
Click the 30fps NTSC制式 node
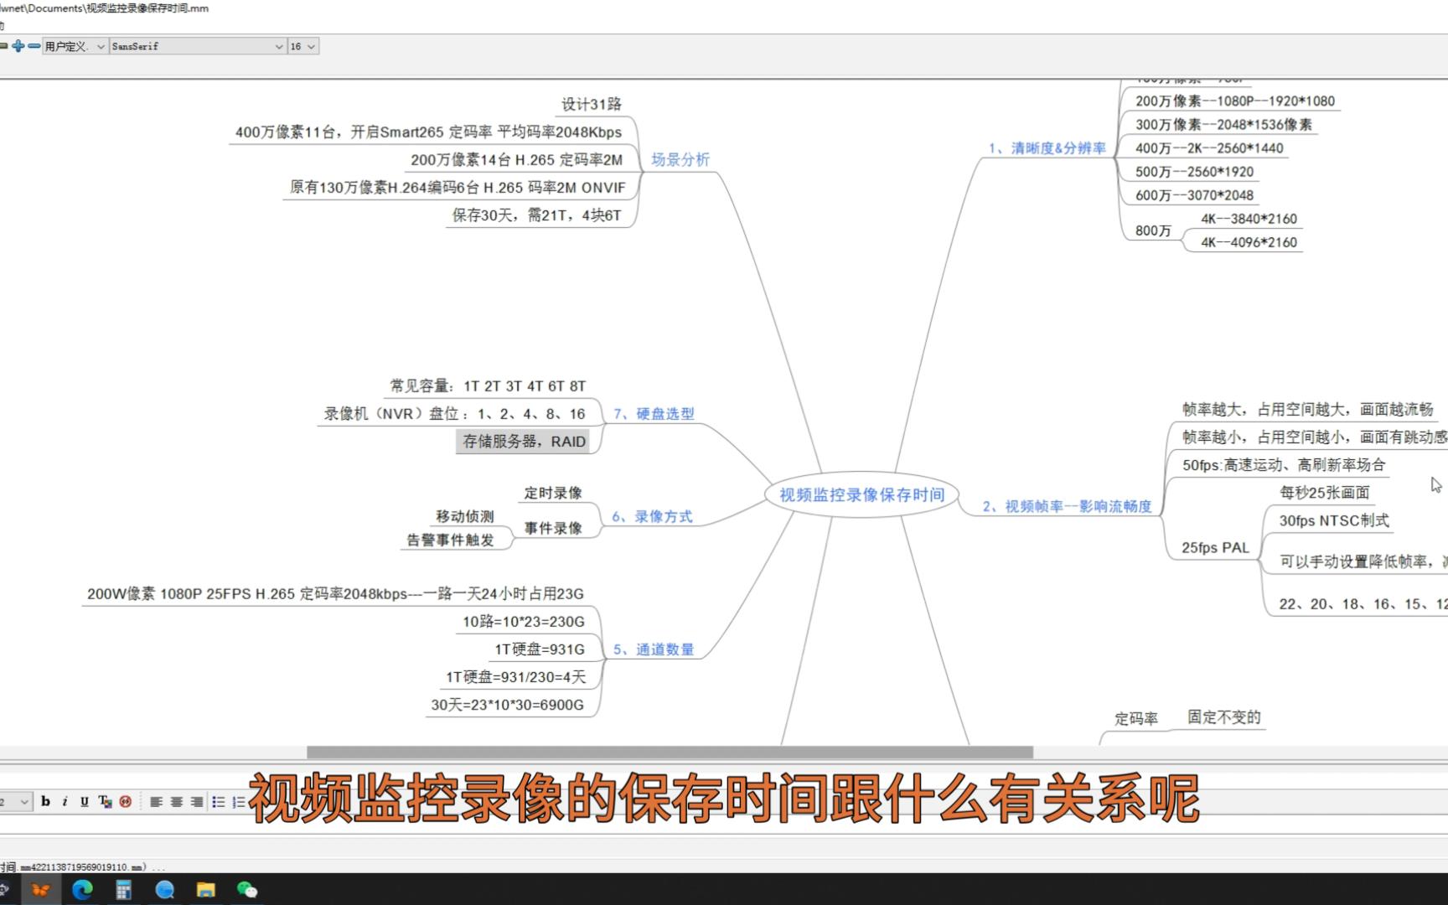tap(1334, 520)
